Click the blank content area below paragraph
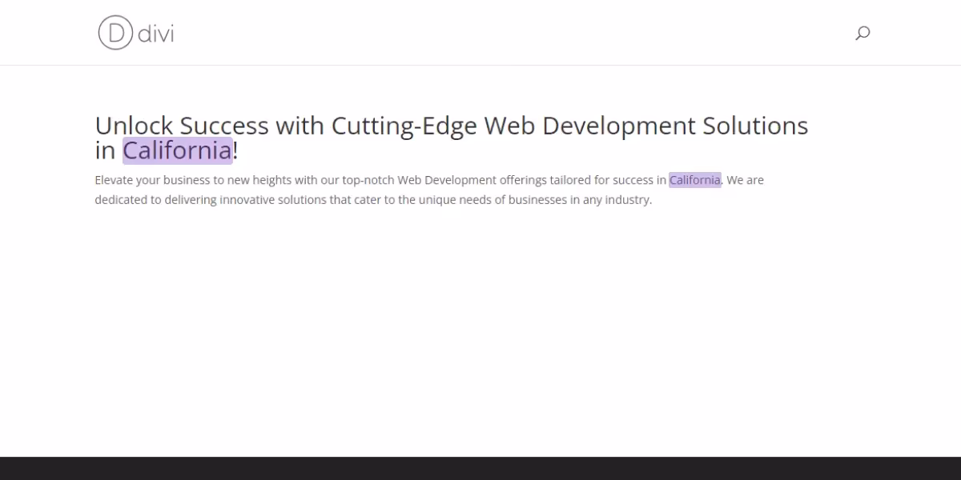 pyautogui.click(x=480, y=332)
